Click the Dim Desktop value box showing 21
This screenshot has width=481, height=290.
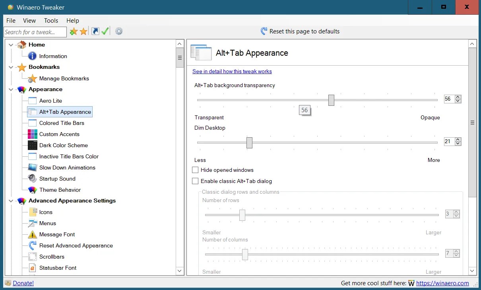(450, 141)
